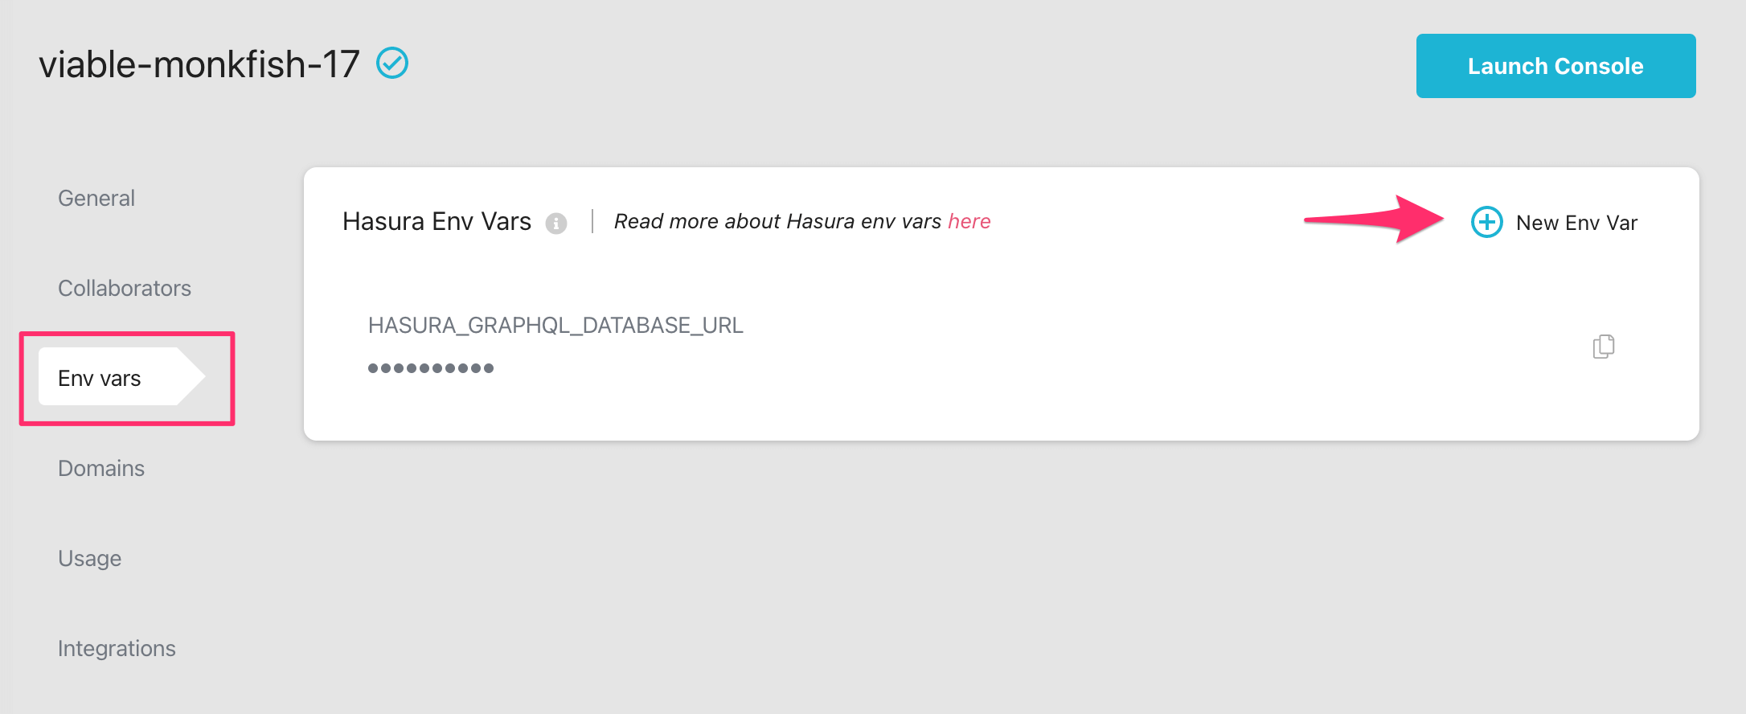This screenshot has height=714, width=1746.
Task: Click the info icon next to Hasura Env Vars
Action: [555, 223]
